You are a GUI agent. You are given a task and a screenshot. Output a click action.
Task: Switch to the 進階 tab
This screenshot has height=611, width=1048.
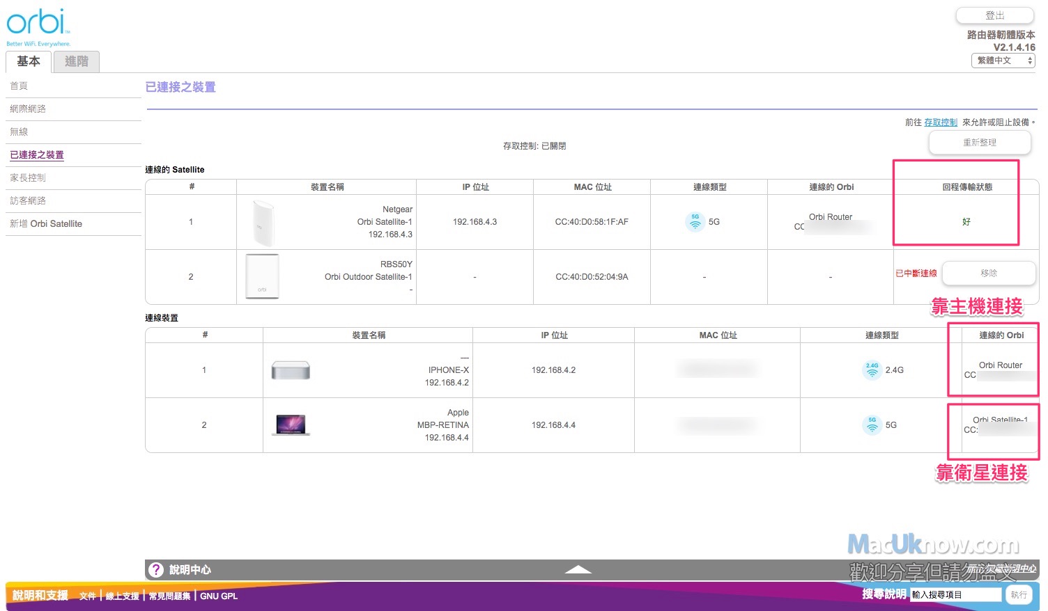coord(77,62)
